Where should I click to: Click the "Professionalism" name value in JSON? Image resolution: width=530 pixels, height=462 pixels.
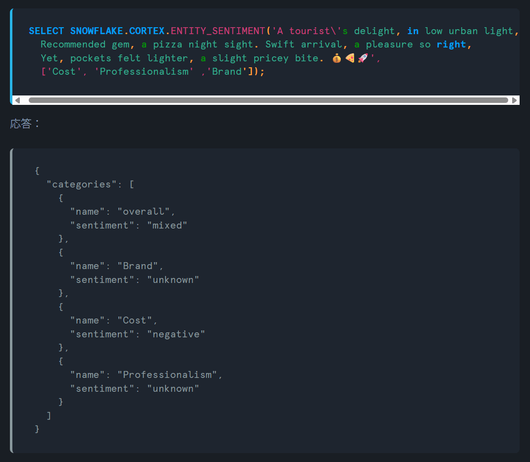point(167,375)
